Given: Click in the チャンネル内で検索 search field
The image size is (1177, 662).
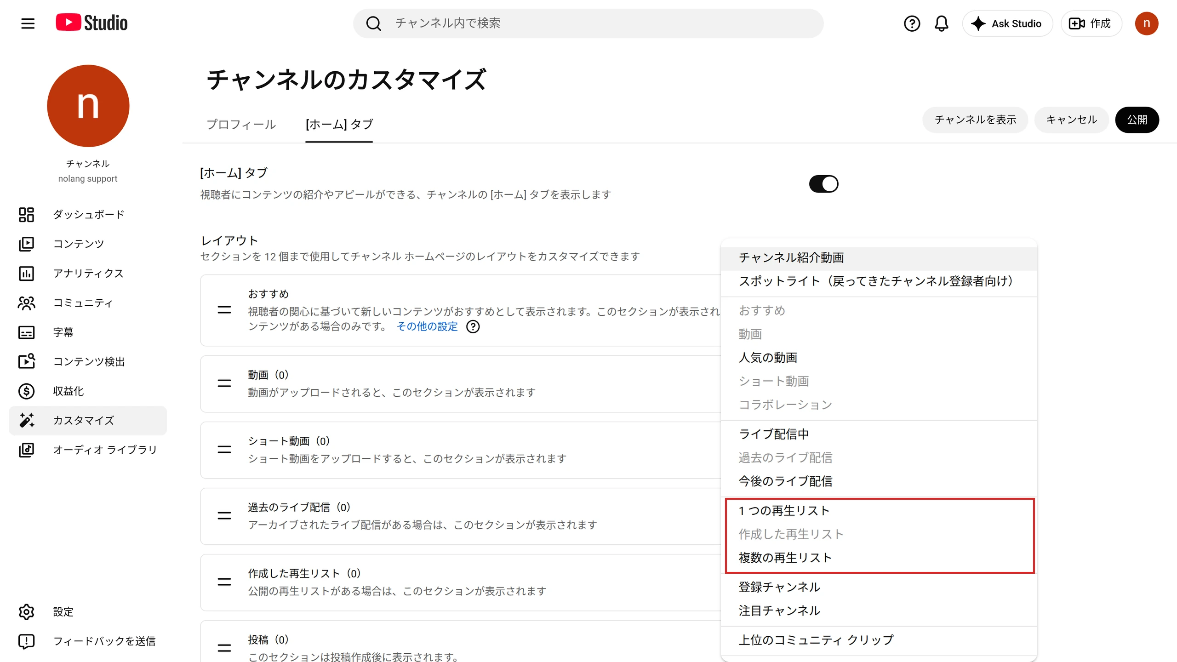Looking at the screenshot, I should [588, 23].
